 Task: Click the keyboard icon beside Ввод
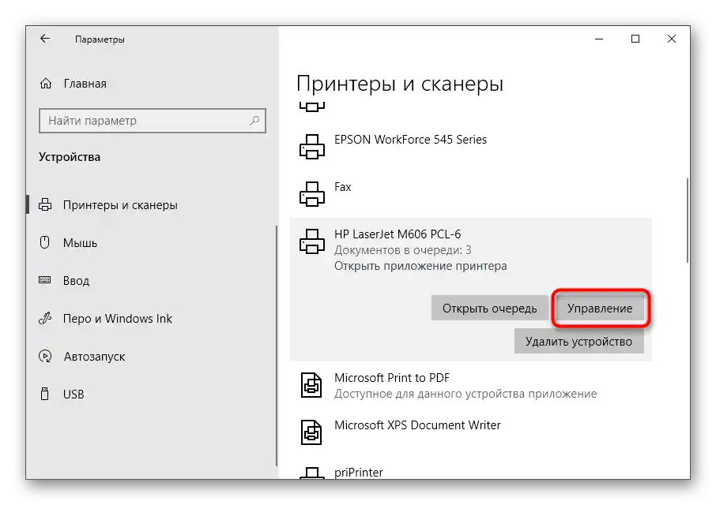45,280
